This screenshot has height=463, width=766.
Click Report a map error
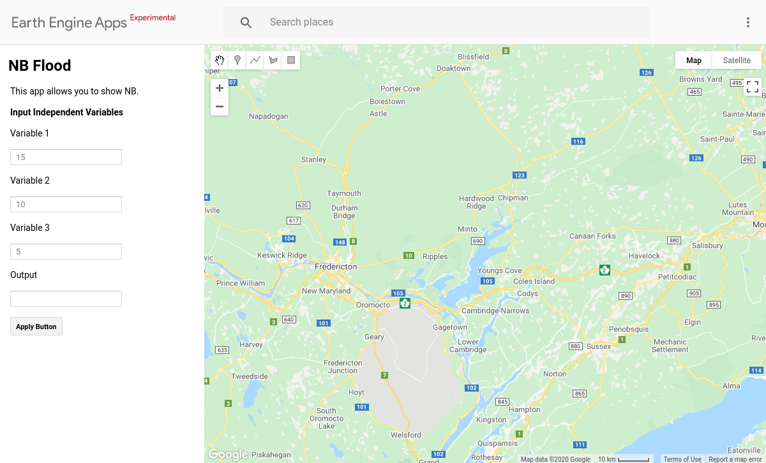tap(734, 459)
